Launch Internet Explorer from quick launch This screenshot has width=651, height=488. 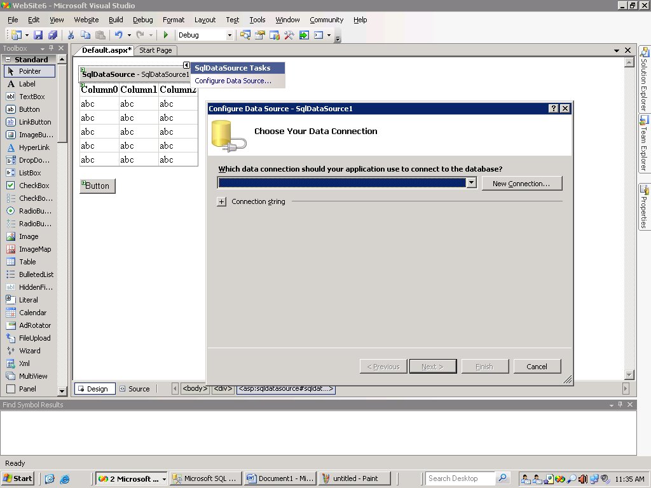tap(65, 479)
